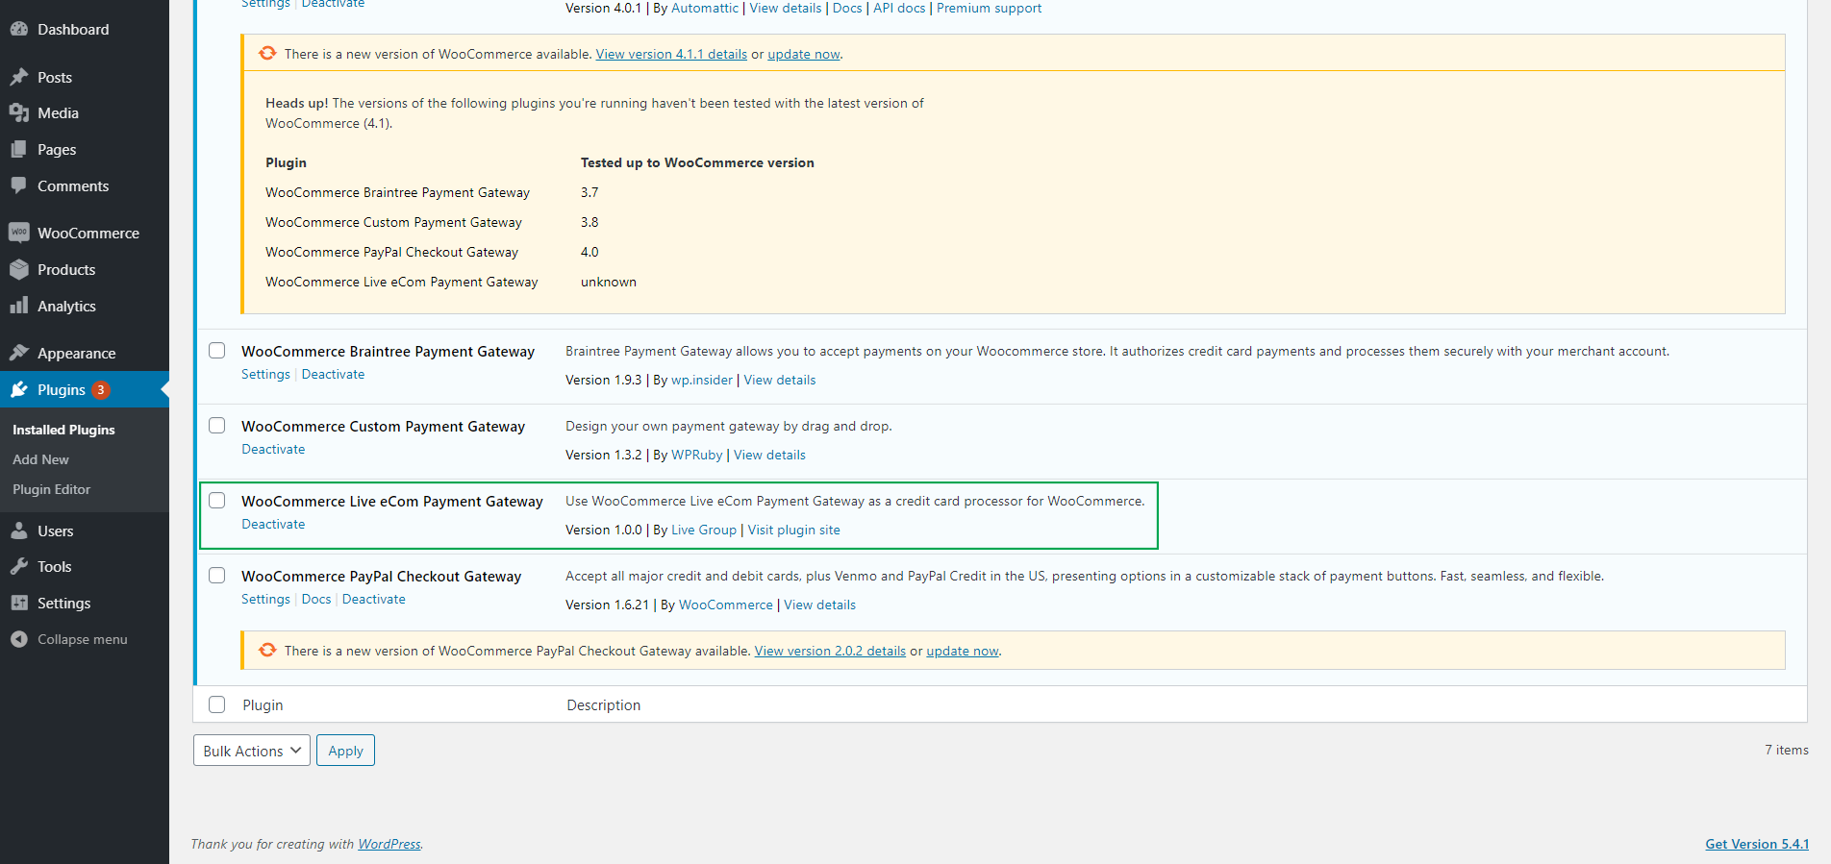Click WooCommerce update now link
Image resolution: width=1831 pixels, height=864 pixels.
tap(803, 54)
